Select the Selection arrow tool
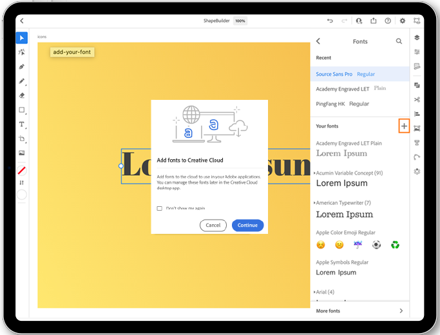Viewport: 440px width, 335px height. click(22, 38)
